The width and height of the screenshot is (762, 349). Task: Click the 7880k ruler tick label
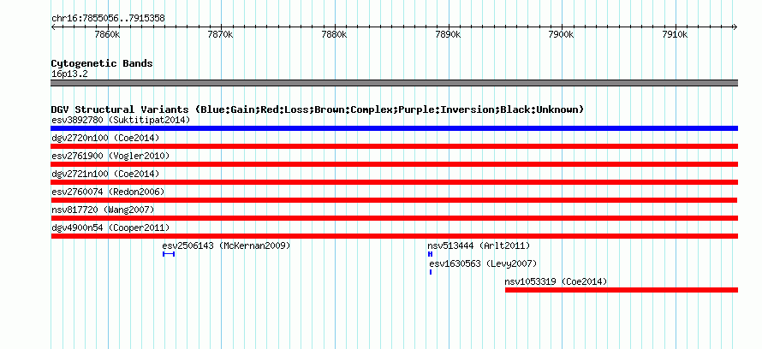pyautogui.click(x=335, y=34)
